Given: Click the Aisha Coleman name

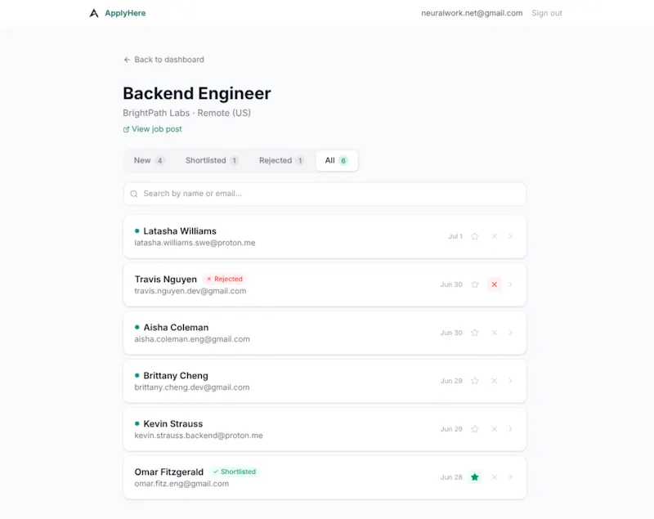Looking at the screenshot, I should (x=176, y=328).
